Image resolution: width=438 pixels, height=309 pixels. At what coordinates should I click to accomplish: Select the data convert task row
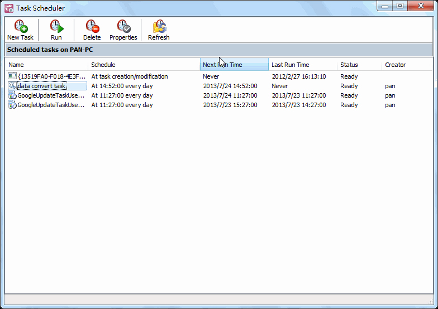(x=42, y=86)
